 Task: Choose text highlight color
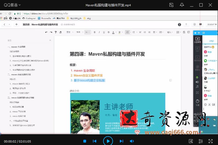tap(120, 32)
